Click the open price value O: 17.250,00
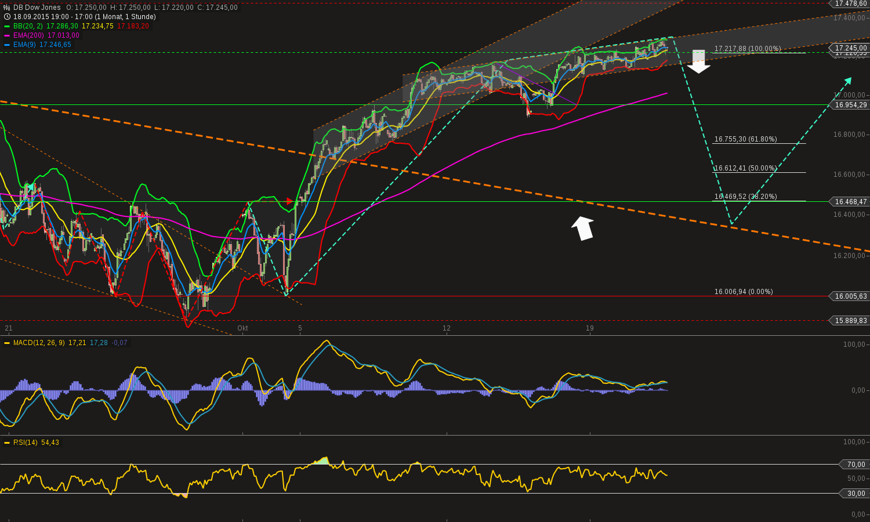The image size is (870, 522). click(x=86, y=8)
